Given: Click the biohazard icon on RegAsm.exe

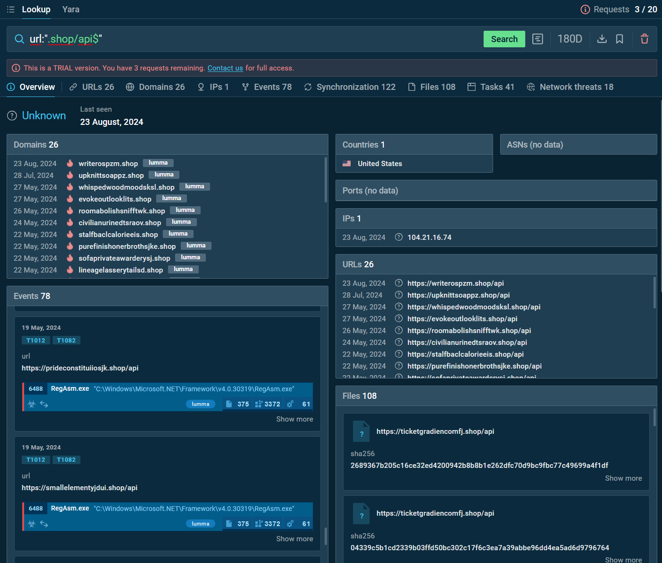Looking at the screenshot, I should [x=32, y=404].
